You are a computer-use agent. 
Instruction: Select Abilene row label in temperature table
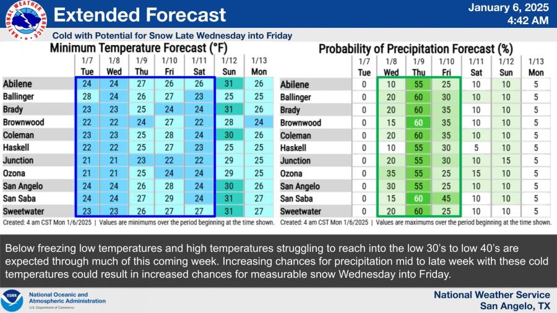click(18, 84)
